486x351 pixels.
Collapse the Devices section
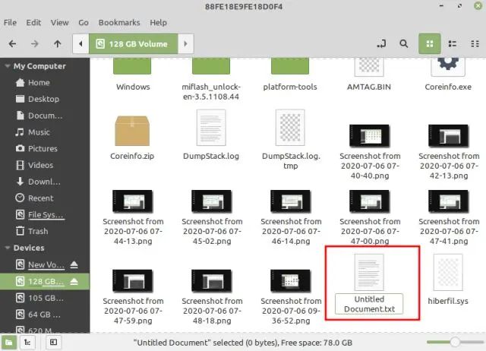(7, 248)
